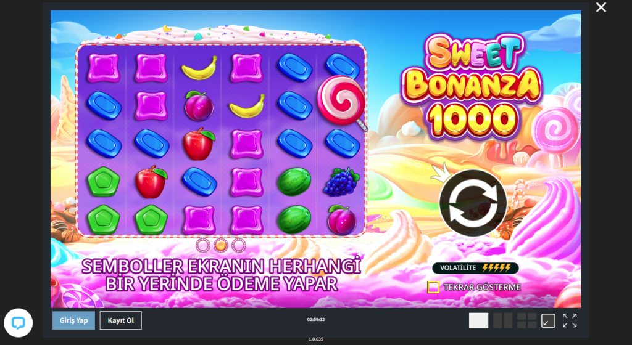Switch to single game layout view

[478, 320]
